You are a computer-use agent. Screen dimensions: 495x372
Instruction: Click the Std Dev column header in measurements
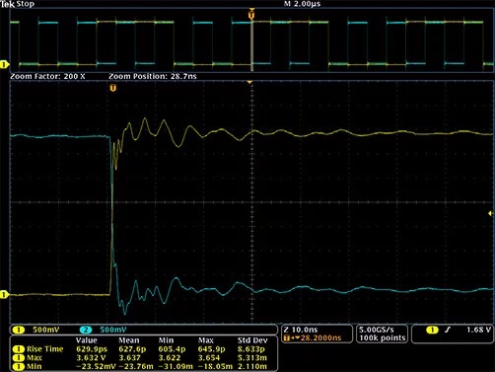tap(252, 340)
